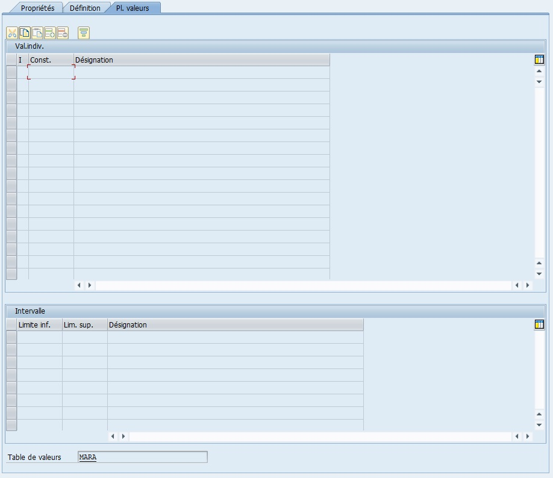Click first Limite inf. cell in Intervalle
Viewport: 553px width, 478px height.
click(40, 337)
